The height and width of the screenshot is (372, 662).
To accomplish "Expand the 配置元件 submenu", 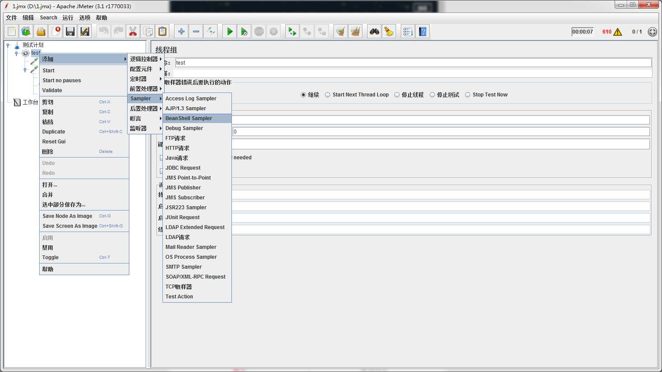I will [x=145, y=69].
